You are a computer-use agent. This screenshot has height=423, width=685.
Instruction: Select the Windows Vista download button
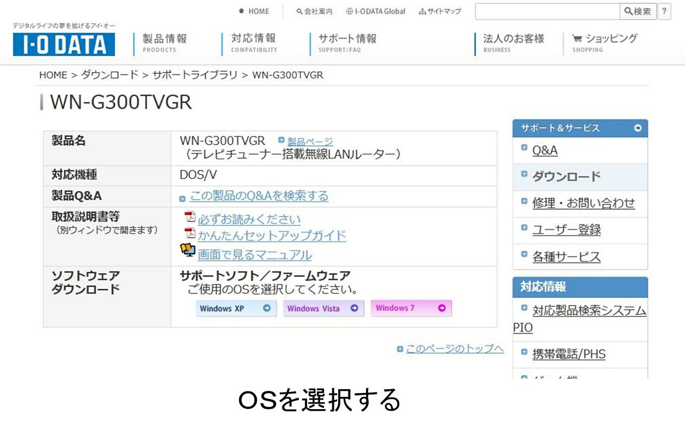click(x=324, y=308)
